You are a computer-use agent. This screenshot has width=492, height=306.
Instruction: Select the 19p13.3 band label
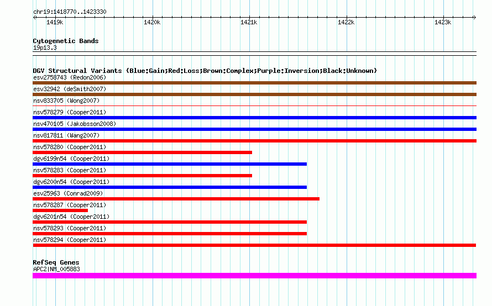[45, 48]
